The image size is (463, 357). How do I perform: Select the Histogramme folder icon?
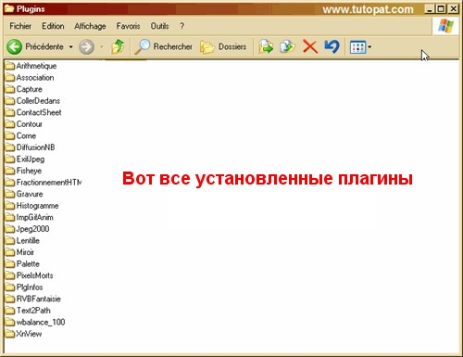coord(10,206)
